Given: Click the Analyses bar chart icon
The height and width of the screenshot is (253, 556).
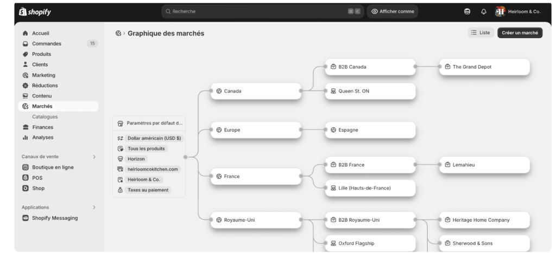Looking at the screenshot, I should coord(25,137).
